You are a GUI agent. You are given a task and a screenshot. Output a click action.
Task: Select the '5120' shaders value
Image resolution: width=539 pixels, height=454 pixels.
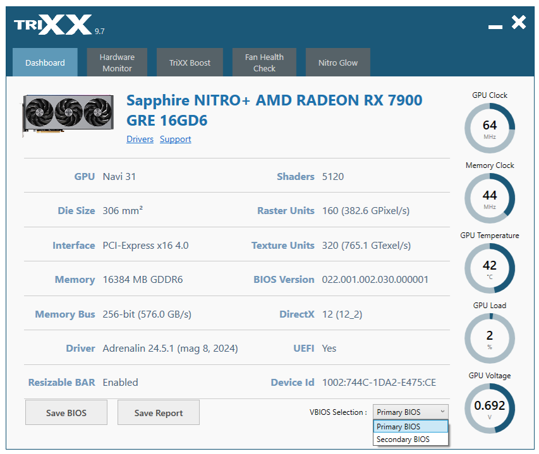click(x=333, y=177)
